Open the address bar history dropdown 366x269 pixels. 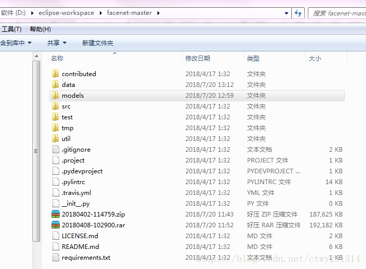(x=286, y=13)
